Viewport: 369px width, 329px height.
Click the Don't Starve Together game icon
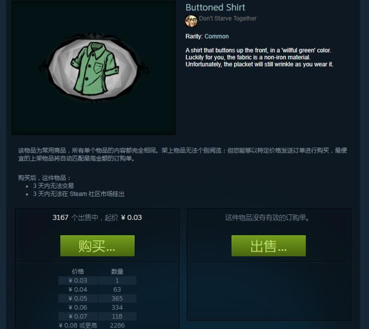pos(191,21)
